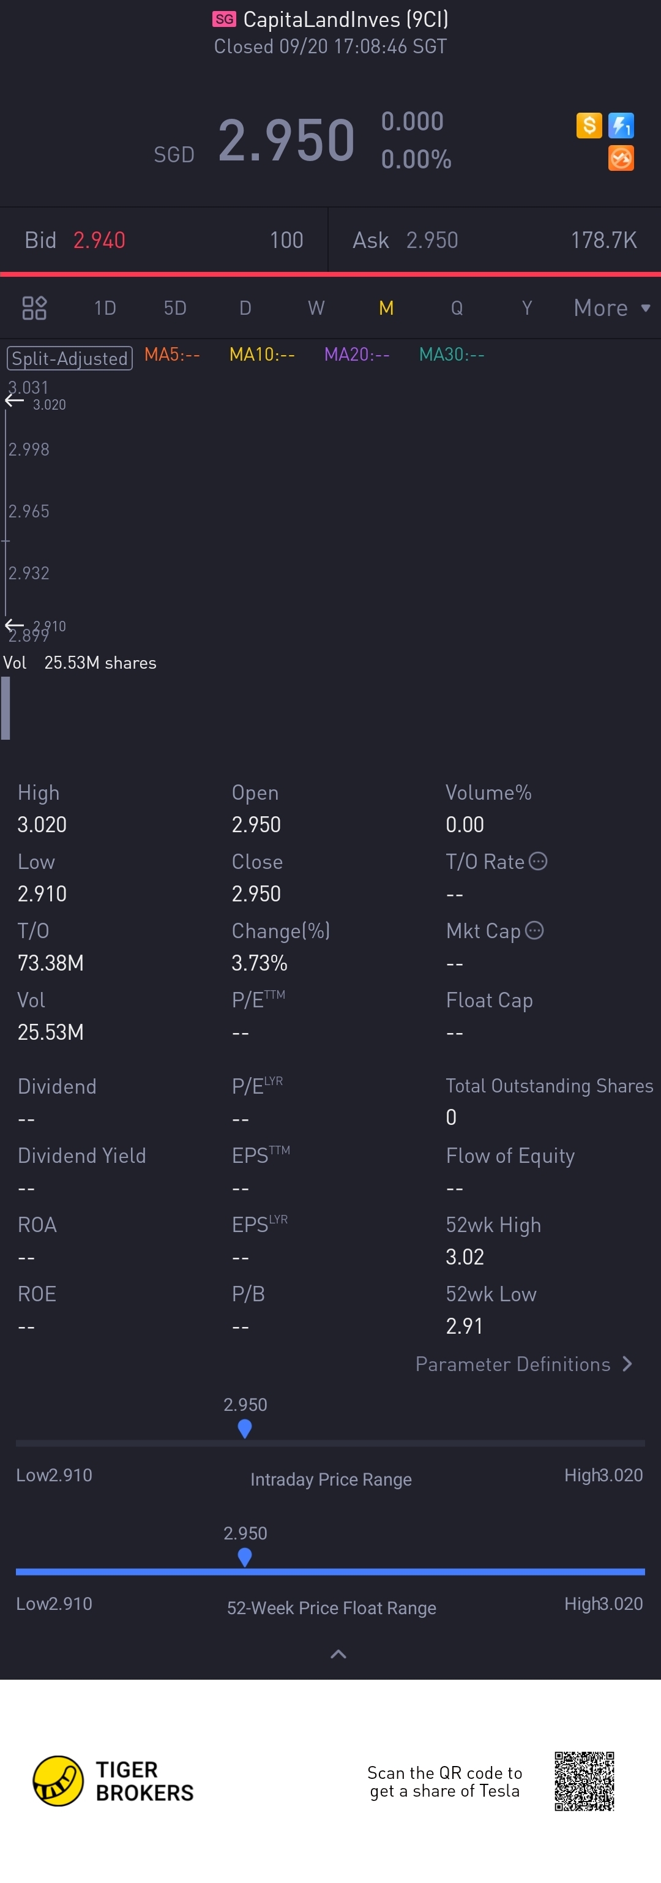
Task: Tap the yellow dollar sign badge
Action: click(589, 125)
